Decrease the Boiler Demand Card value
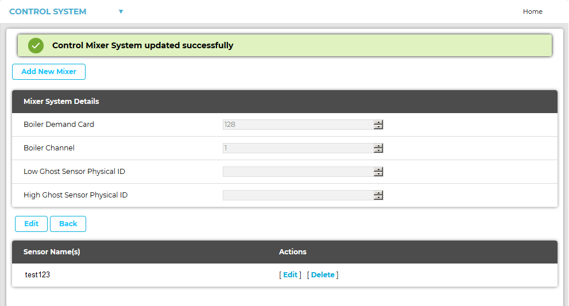 378,127
